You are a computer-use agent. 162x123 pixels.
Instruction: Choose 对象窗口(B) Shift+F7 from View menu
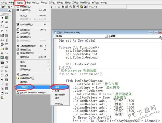[33, 10]
